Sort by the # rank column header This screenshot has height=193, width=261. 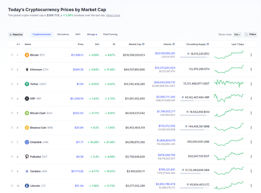tap(18, 44)
